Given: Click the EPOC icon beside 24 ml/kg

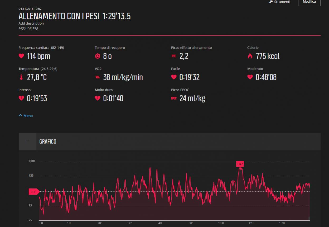Looking at the screenshot, I should click(x=173, y=99).
